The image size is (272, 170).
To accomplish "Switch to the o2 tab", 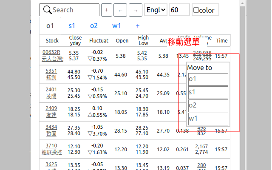I will pos(94,25).
